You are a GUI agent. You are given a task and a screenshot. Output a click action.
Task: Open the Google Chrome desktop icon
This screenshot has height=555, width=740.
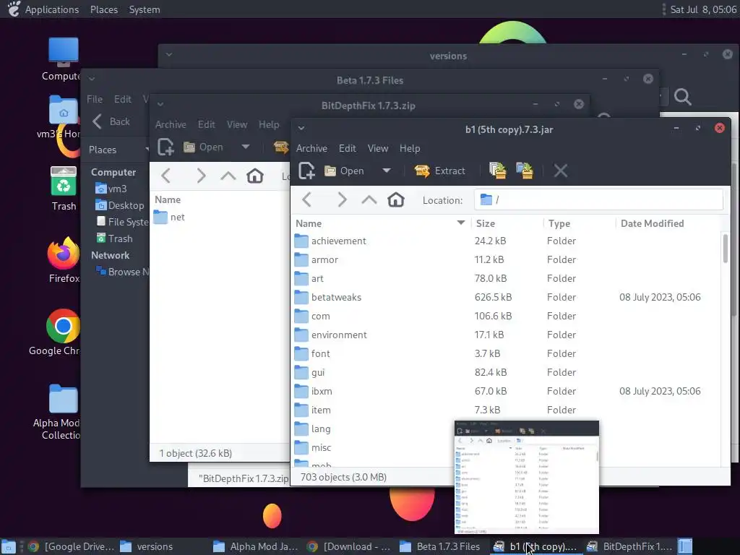click(x=56, y=332)
